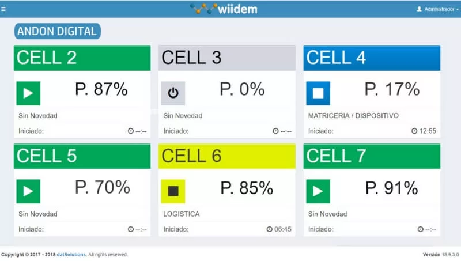Open the datSolutions link in footer
The height and width of the screenshot is (261, 461).
point(71,254)
